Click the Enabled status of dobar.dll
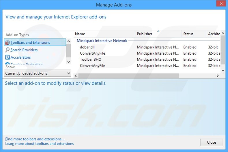The height and width of the screenshot is (152, 228). [190, 47]
